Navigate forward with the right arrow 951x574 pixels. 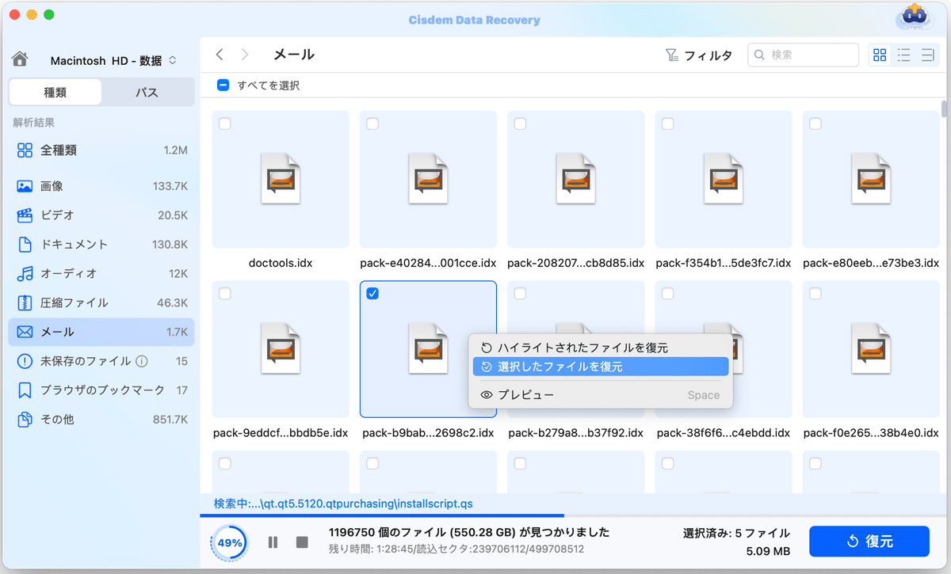(245, 55)
